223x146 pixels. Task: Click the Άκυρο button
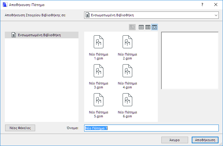175,140
